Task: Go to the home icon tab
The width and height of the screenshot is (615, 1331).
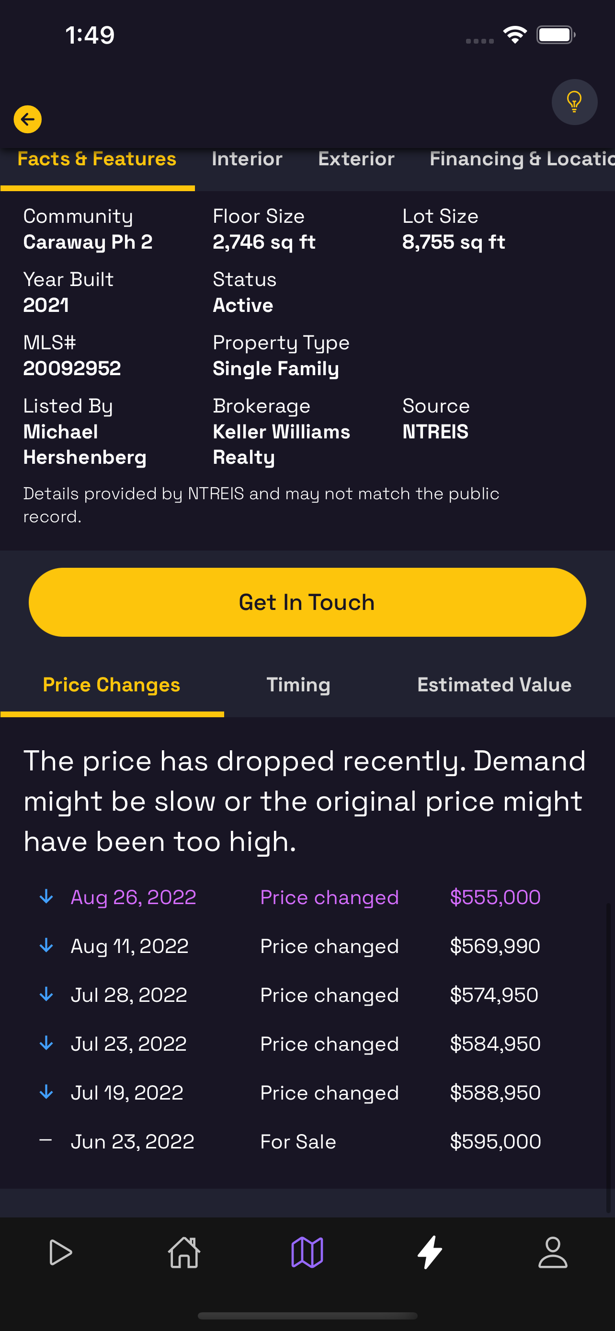Action: (184, 1252)
